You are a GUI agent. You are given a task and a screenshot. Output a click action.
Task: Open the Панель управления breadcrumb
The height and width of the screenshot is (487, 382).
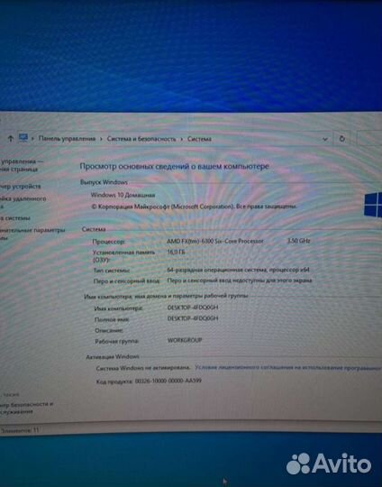pos(67,139)
